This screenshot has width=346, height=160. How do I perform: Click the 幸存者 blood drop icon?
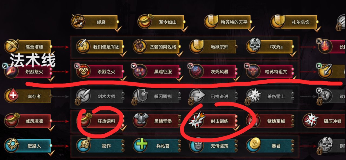(11, 96)
